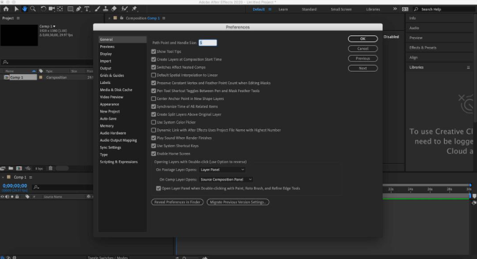Click the workspace reset icon beside Search Help
The height and width of the screenshot is (259, 477).
405,9
